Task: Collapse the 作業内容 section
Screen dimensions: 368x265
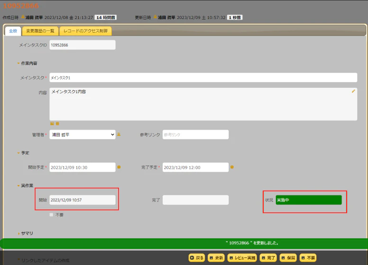Action: pyautogui.click(x=27, y=63)
